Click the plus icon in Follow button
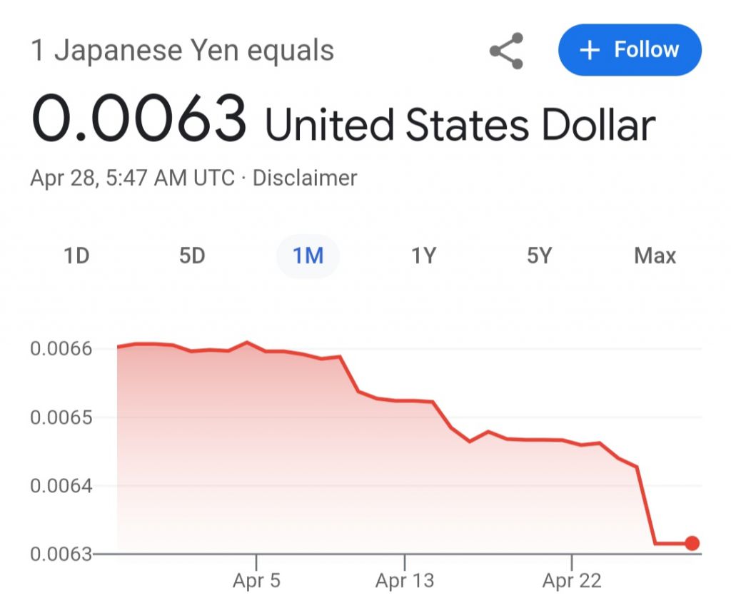The image size is (731, 608). coord(589,50)
